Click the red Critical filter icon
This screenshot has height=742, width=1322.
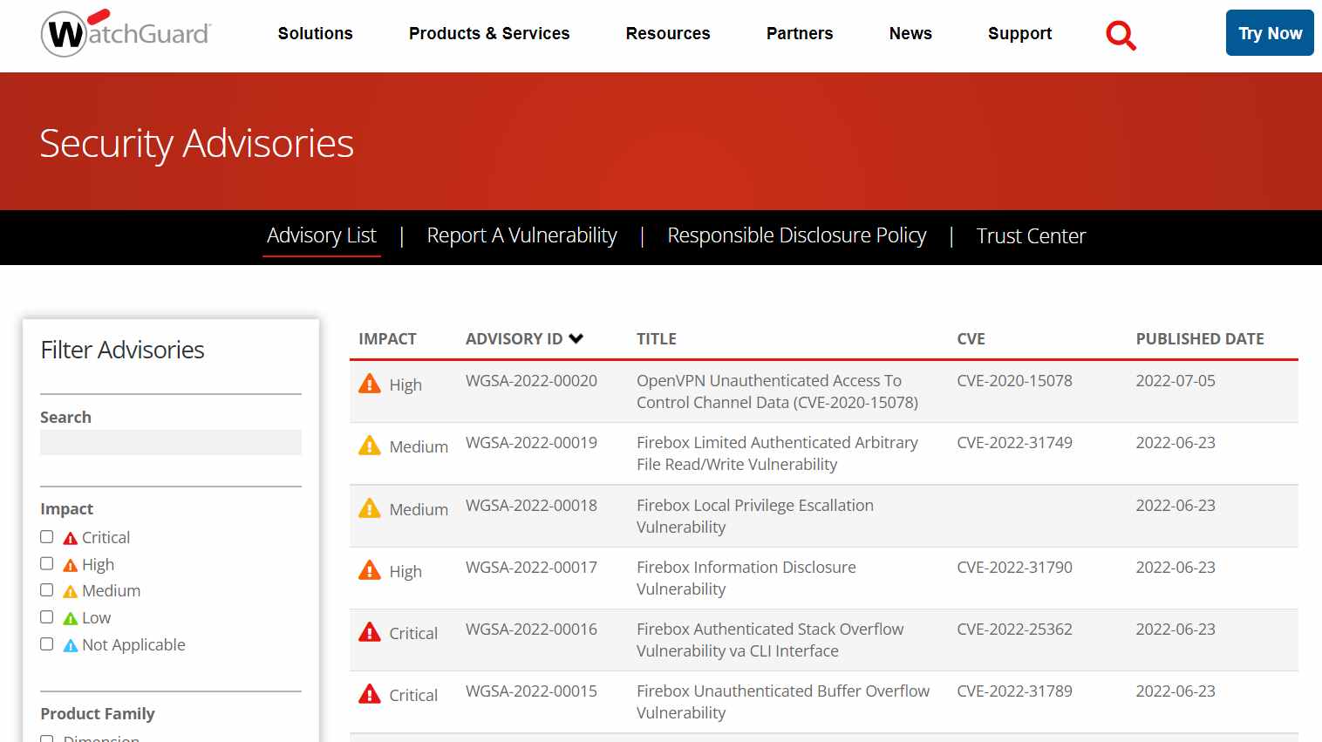[x=71, y=538]
